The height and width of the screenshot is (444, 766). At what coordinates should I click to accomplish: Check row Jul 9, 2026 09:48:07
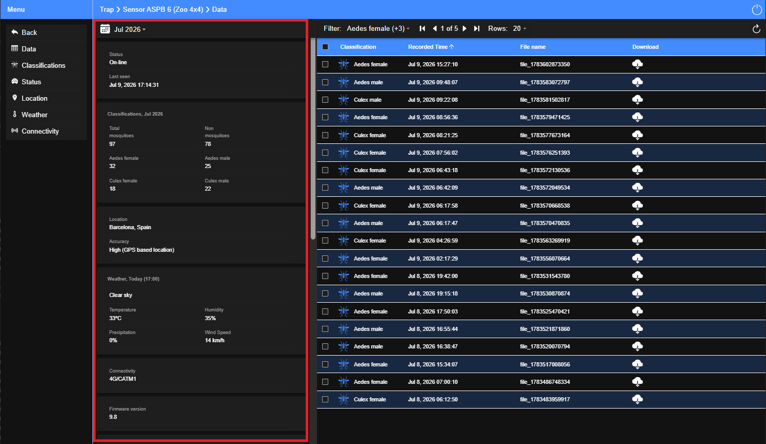(325, 82)
